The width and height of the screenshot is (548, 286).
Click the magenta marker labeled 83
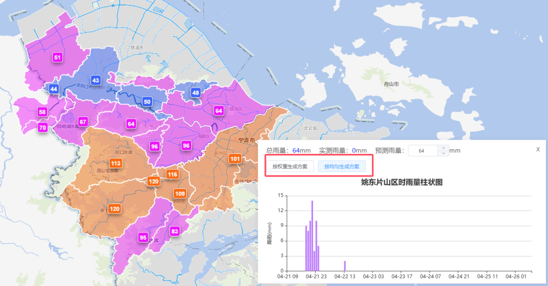[x=175, y=231]
